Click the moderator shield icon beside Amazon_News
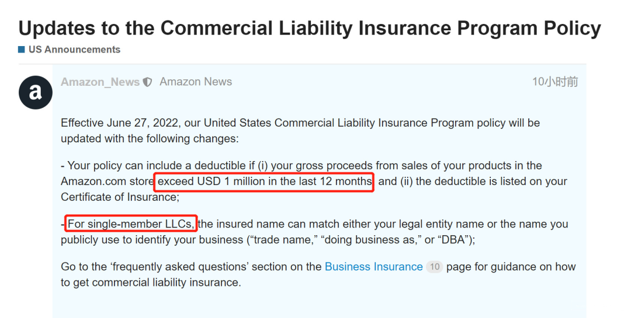Image resolution: width=631 pixels, height=318 pixels. 148,82
